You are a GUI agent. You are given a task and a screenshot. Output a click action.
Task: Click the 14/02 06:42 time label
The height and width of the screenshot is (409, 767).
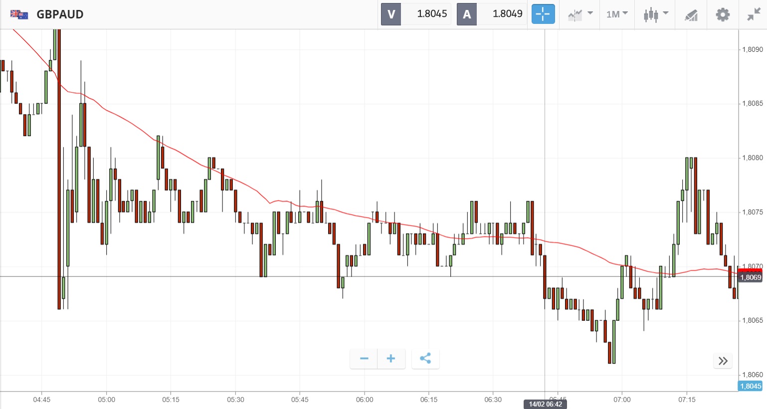pyautogui.click(x=545, y=404)
